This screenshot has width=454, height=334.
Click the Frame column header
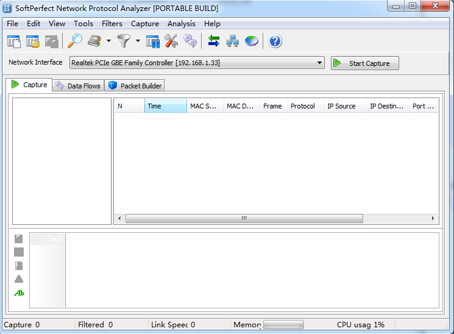point(274,106)
